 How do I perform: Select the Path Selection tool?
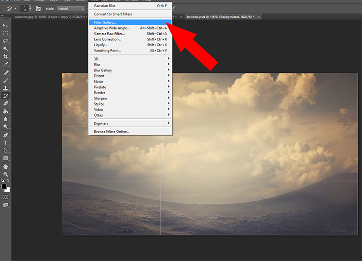click(5, 151)
